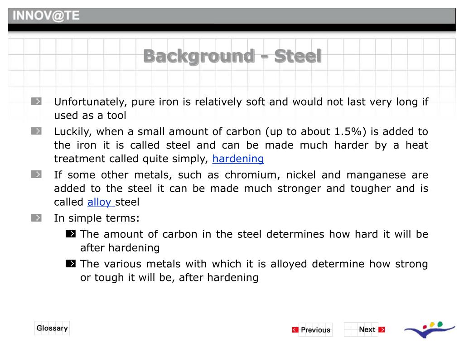Click the bullet icon beside 'Unfortunately, pure iron'

(36, 101)
